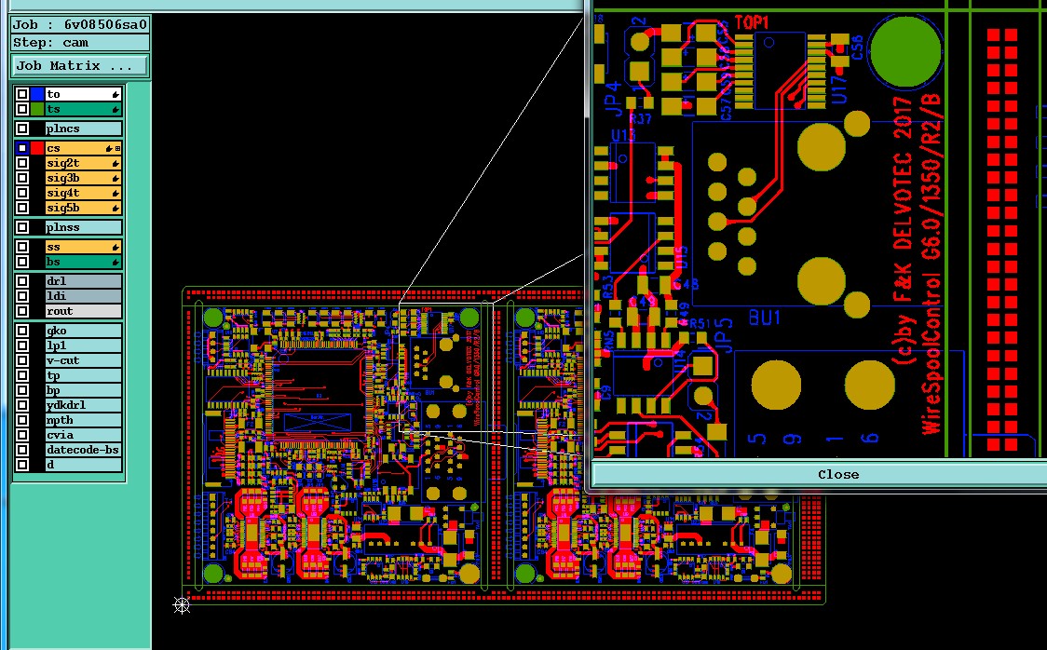Check the gko layer box

pos(22,331)
